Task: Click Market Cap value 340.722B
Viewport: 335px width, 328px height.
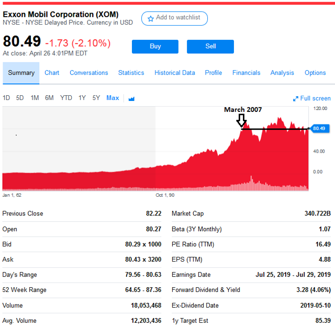Action: coord(318,213)
